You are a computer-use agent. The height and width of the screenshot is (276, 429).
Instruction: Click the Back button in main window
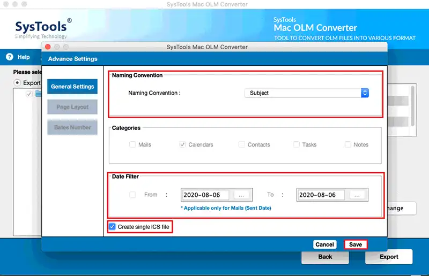tap(325, 257)
